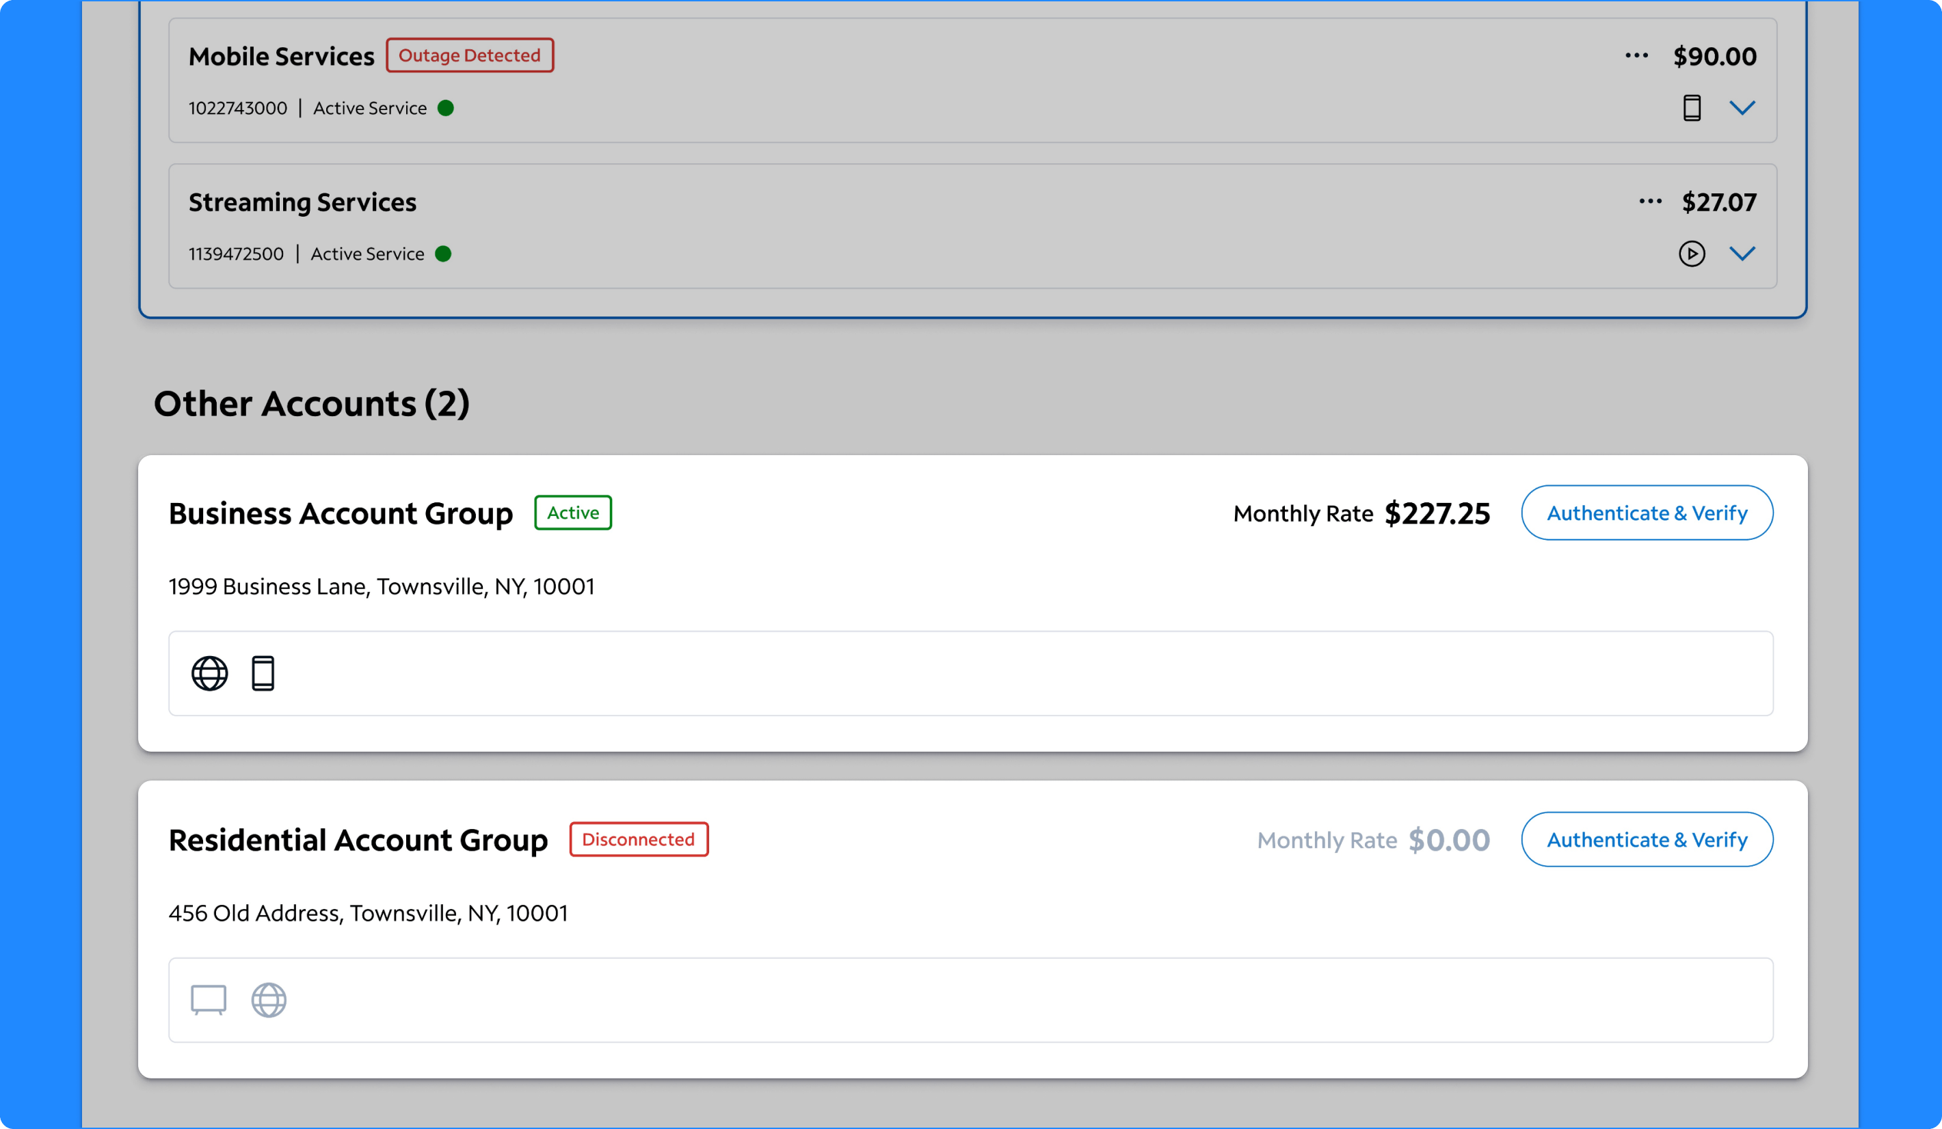1942x1129 pixels.
Task: Click mobile device icon in Business Account Group
Action: coord(263,673)
